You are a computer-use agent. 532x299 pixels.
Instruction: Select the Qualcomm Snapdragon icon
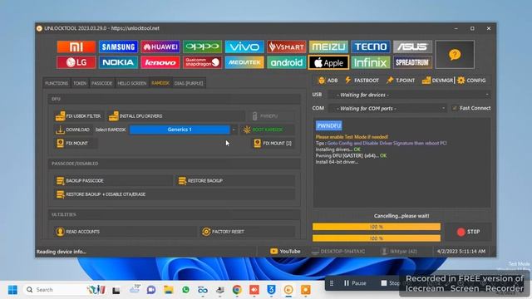tap(202, 62)
